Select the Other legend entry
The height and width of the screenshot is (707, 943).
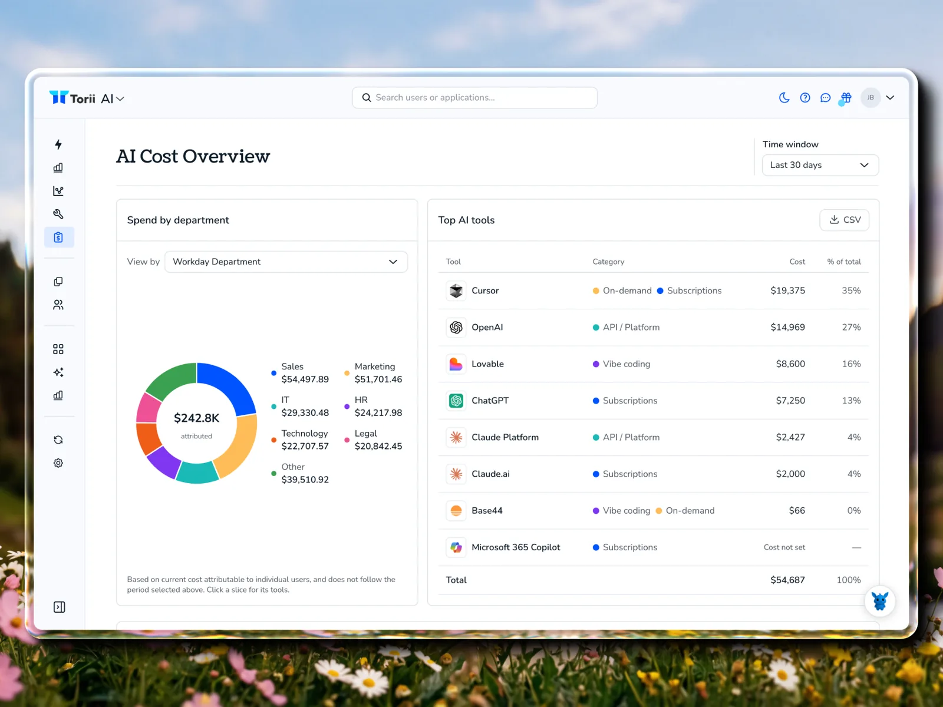[x=300, y=473]
